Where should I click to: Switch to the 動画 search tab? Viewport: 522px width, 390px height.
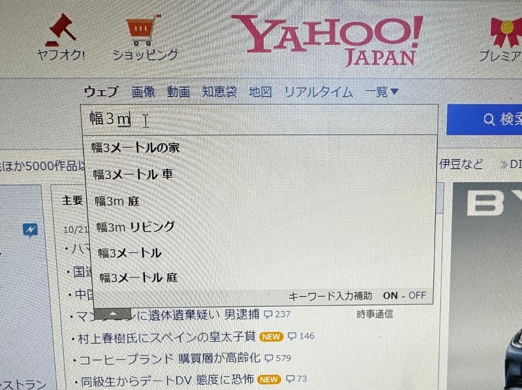(x=178, y=92)
